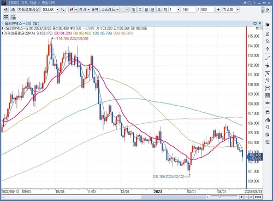
Task: Open the 퀵조회 dropdown
Action: [x=238, y=9]
